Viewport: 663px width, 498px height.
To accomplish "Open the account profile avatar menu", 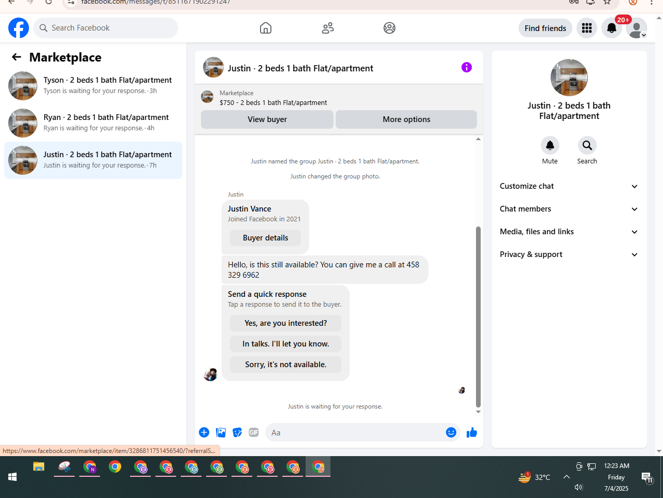I will pos(637,28).
